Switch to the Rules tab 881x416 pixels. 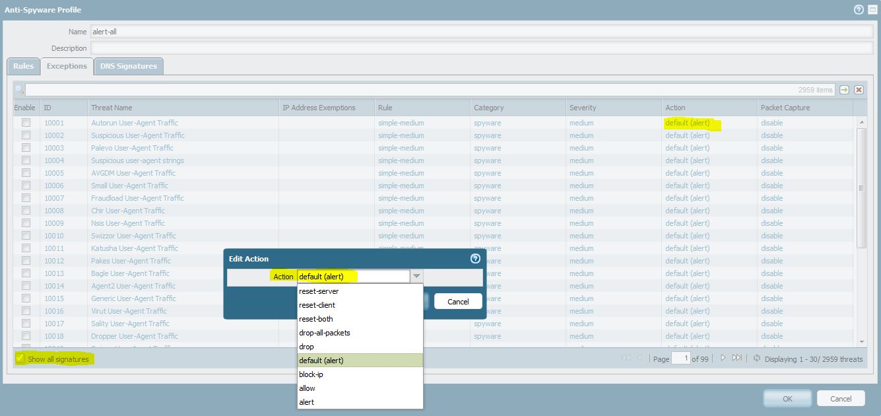[23, 66]
